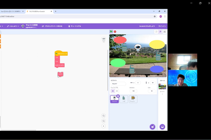Open the choose a backdrop button

point(162,127)
